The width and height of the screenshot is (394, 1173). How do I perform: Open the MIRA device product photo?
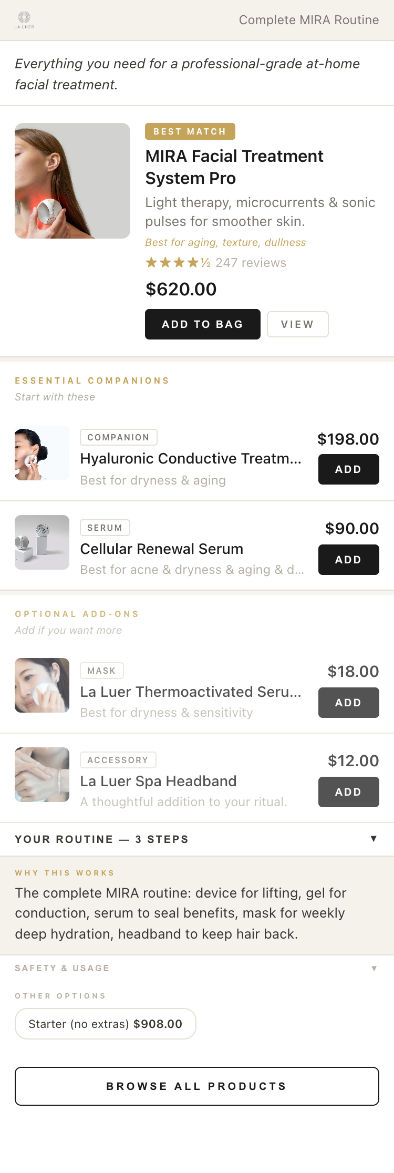(72, 181)
